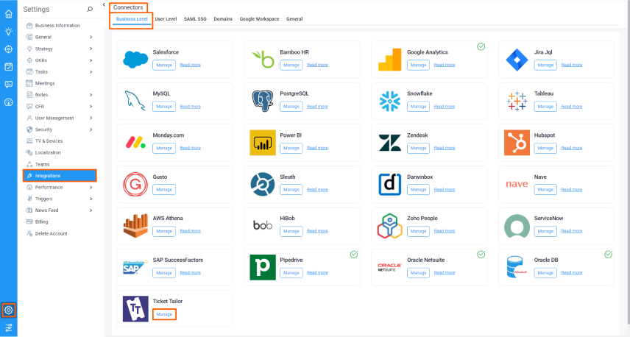The width and height of the screenshot is (630, 337).
Task: Collapse the settings panel with the arrow
Action: click(104, 5)
